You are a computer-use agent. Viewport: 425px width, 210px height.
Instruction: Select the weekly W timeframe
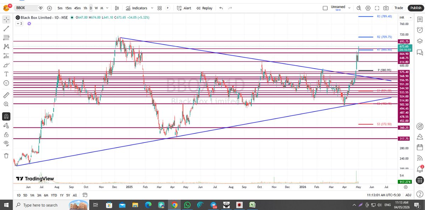96,8
